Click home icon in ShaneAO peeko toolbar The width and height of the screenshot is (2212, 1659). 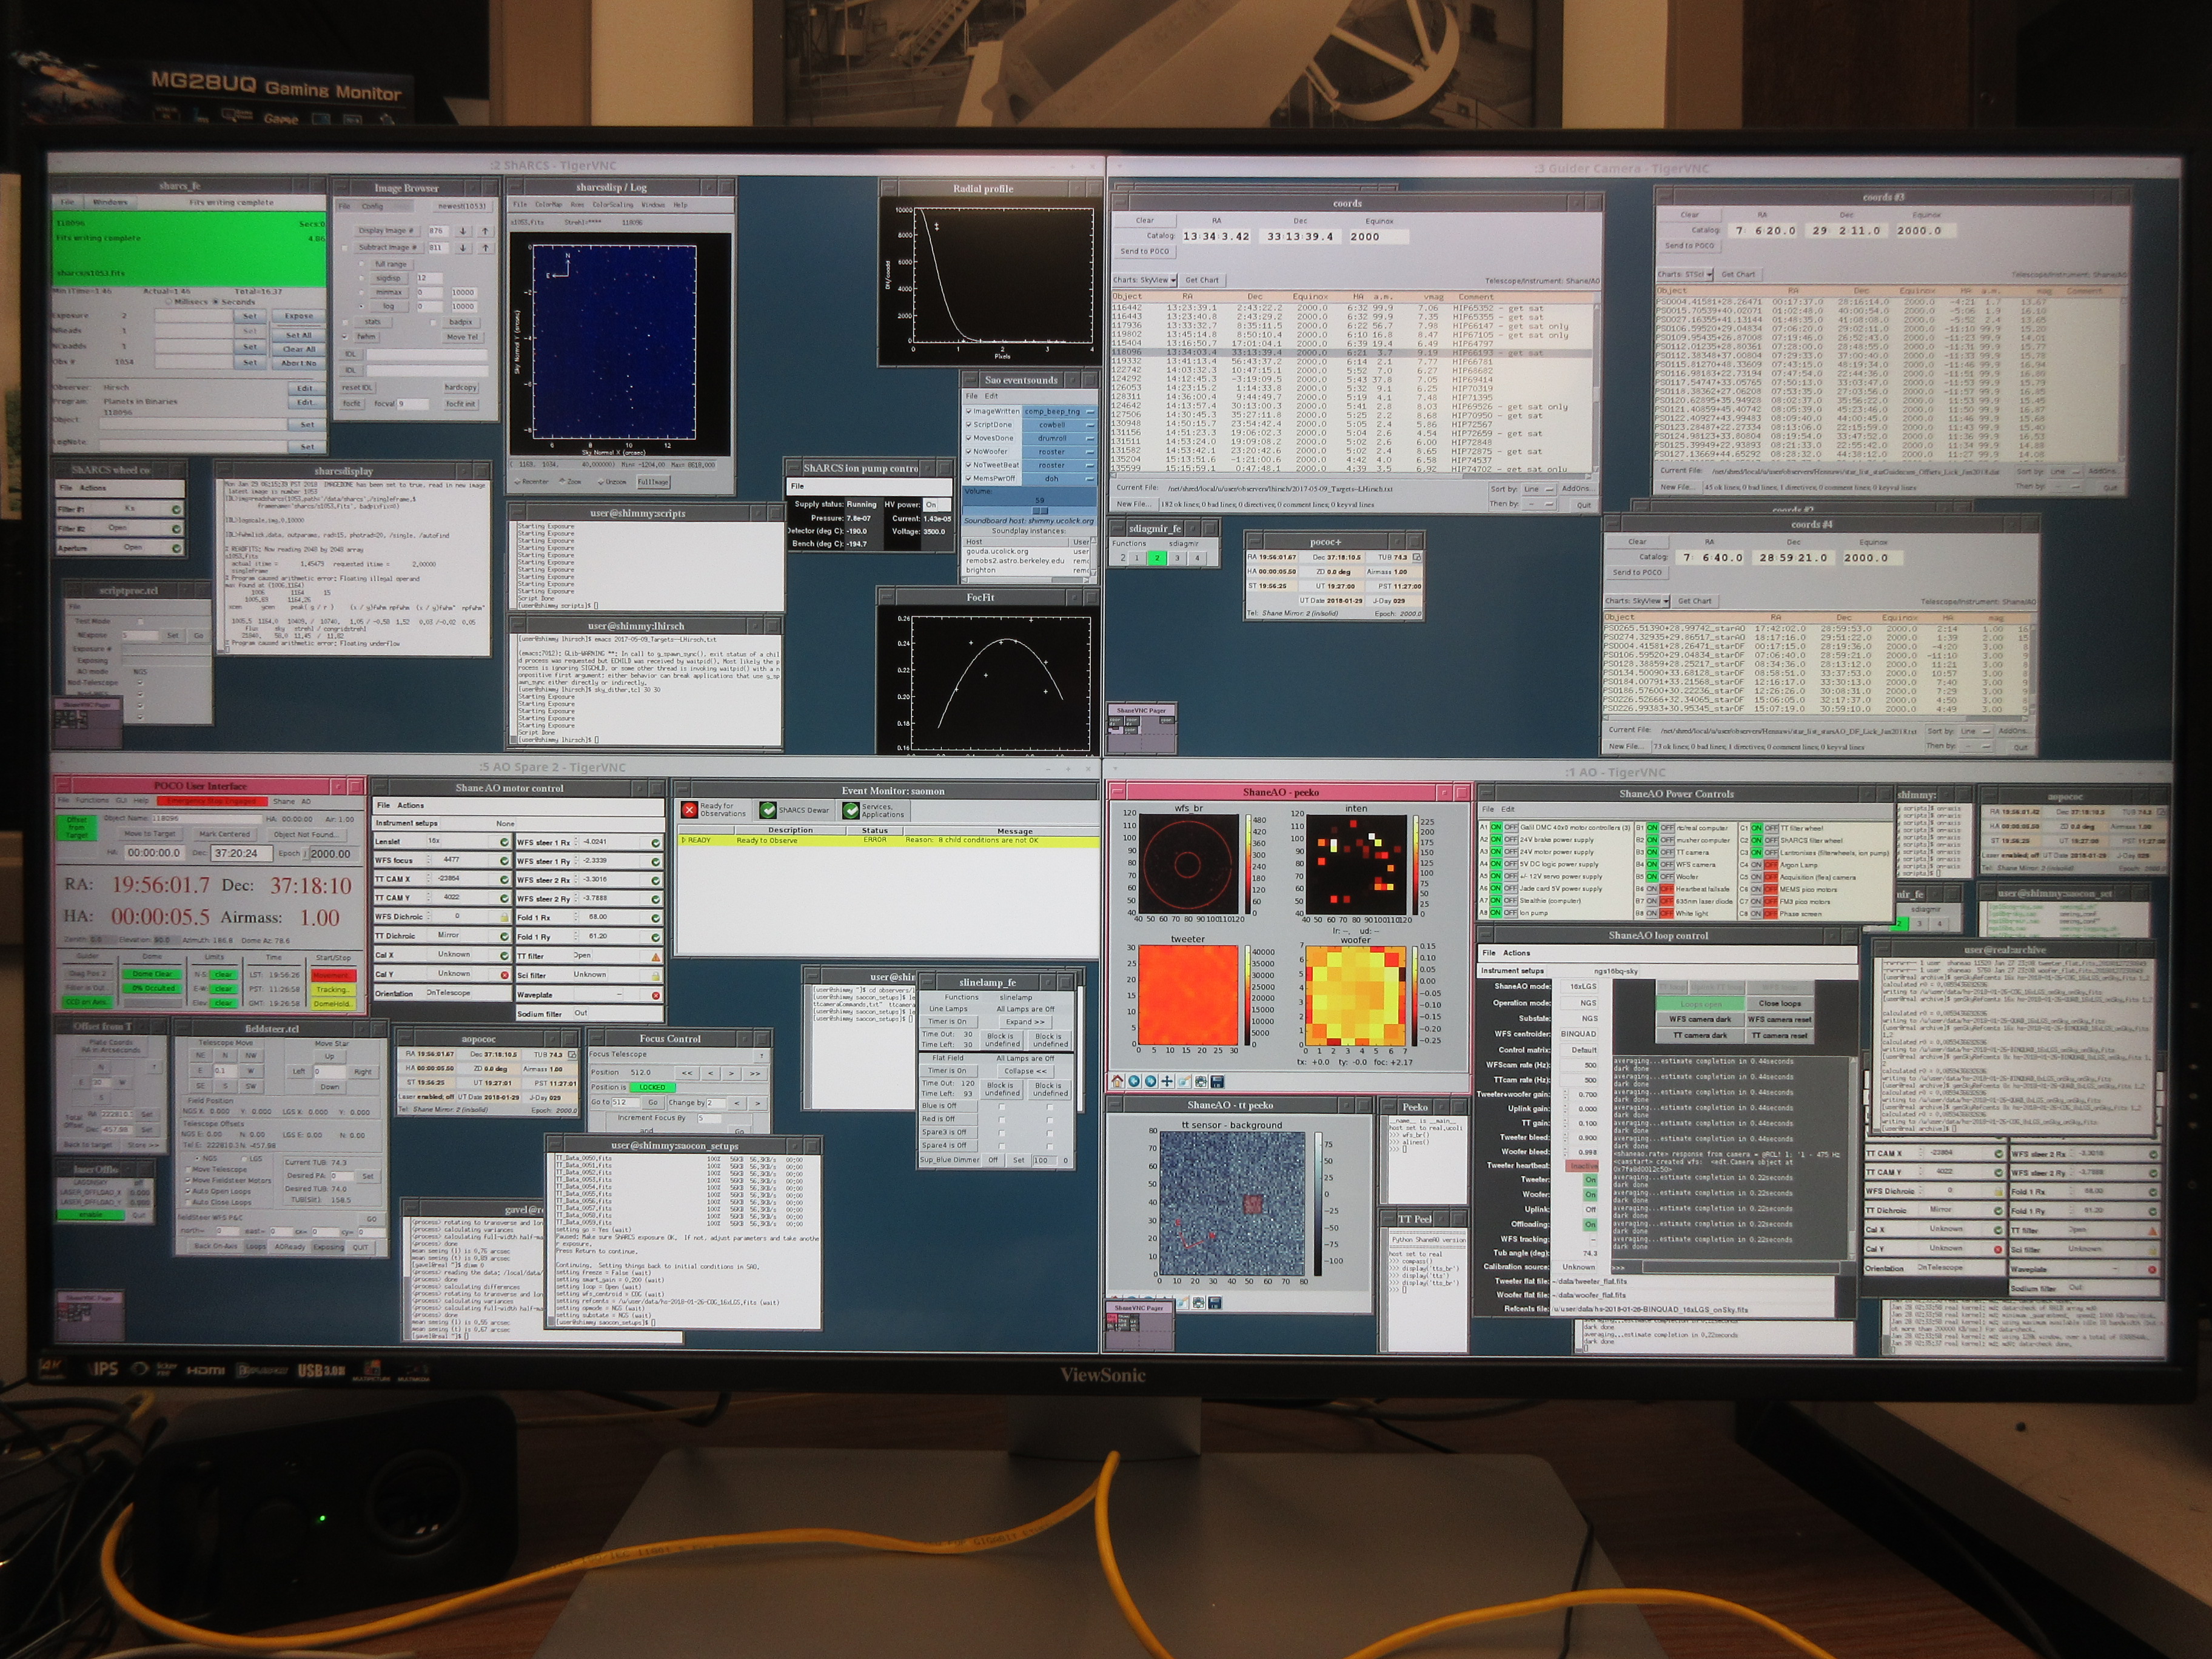click(1118, 1081)
